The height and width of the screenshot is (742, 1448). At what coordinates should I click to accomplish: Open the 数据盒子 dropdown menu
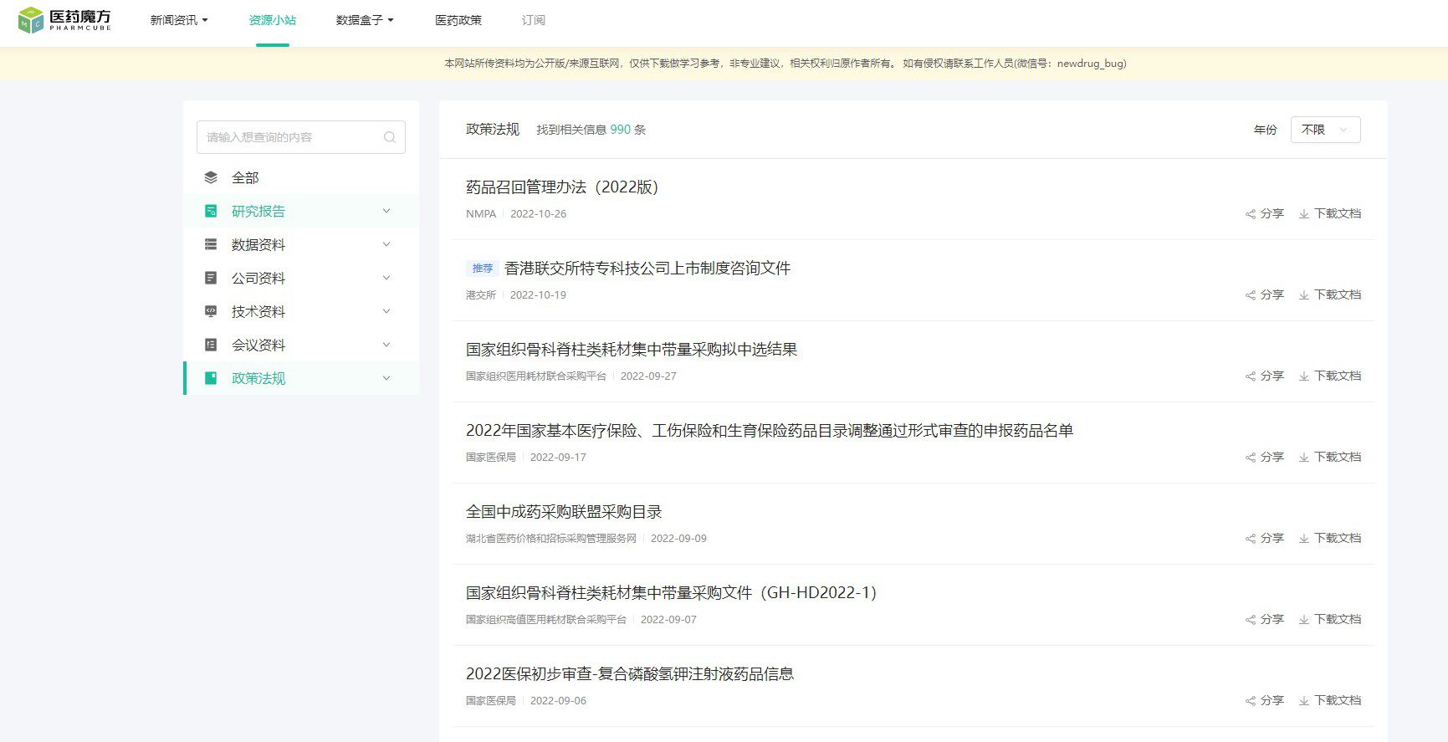365,20
